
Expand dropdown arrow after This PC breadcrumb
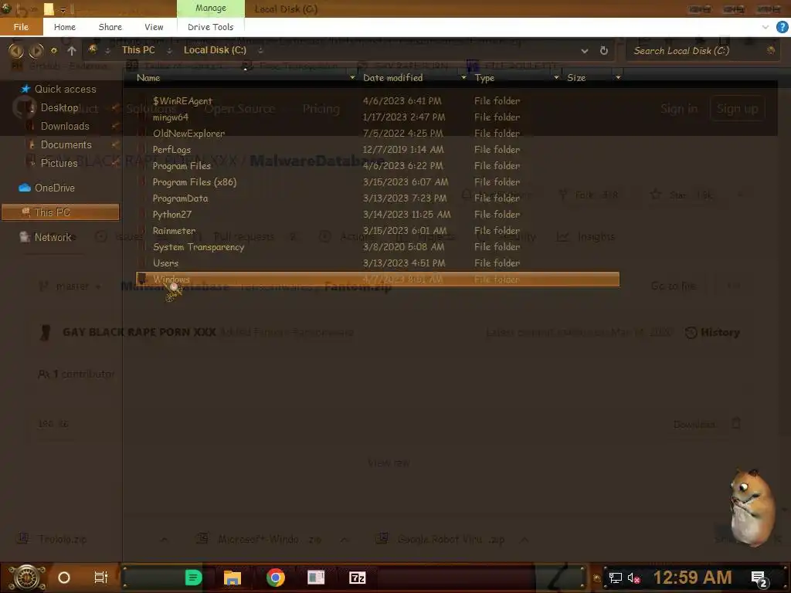(169, 50)
